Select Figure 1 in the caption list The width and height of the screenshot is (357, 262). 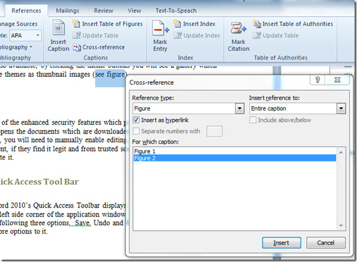(x=235, y=151)
